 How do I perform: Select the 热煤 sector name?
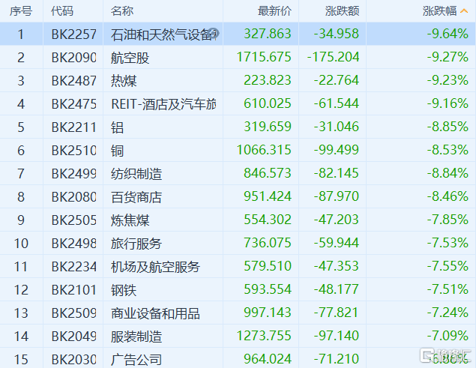(123, 80)
